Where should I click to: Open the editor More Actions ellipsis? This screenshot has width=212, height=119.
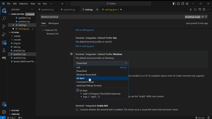click(208, 10)
